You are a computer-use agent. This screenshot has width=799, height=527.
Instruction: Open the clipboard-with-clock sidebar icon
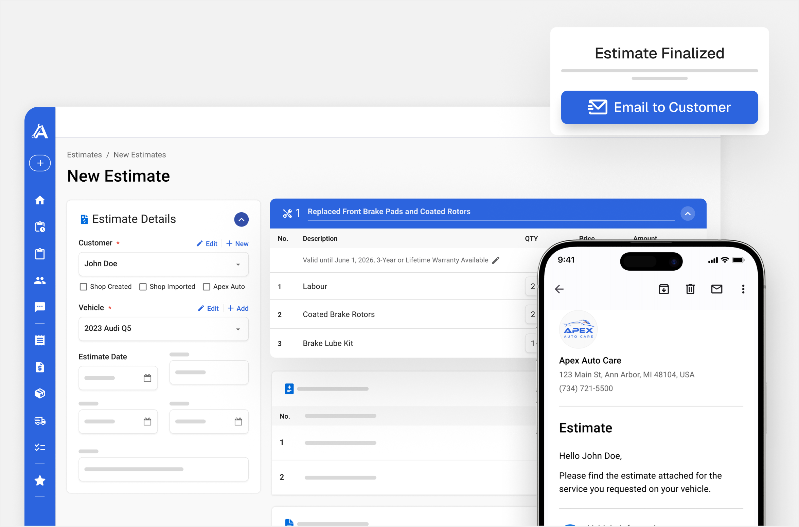click(x=40, y=227)
